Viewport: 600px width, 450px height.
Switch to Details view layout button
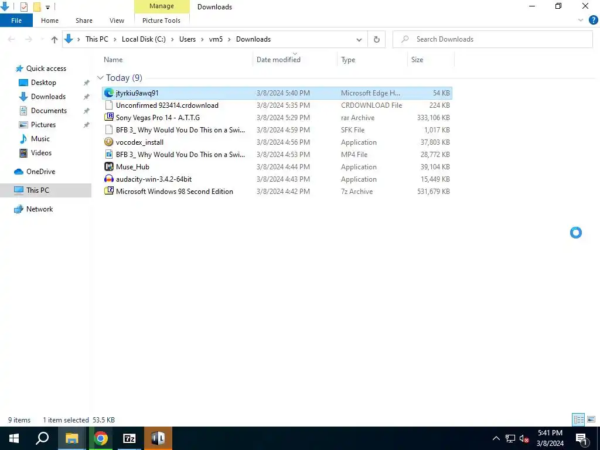(578, 420)
